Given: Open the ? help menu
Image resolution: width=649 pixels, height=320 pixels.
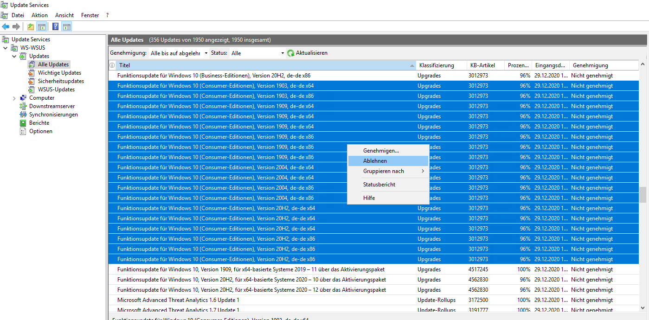Looking at the screenshot, I should 107,15.
